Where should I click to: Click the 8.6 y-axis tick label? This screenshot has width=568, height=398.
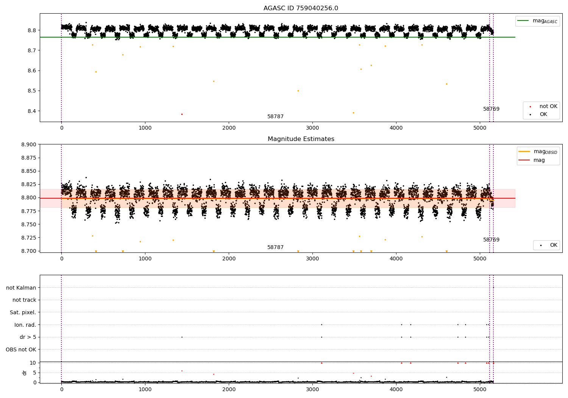click(33, 71)
